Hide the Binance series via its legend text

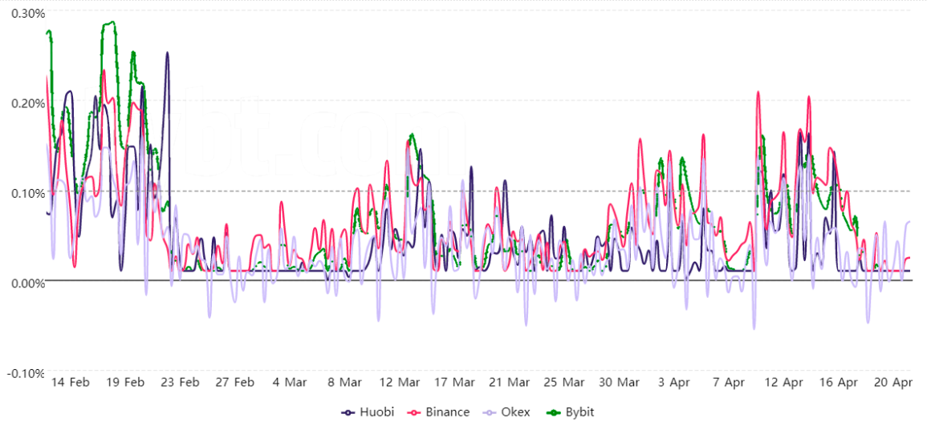448,412
